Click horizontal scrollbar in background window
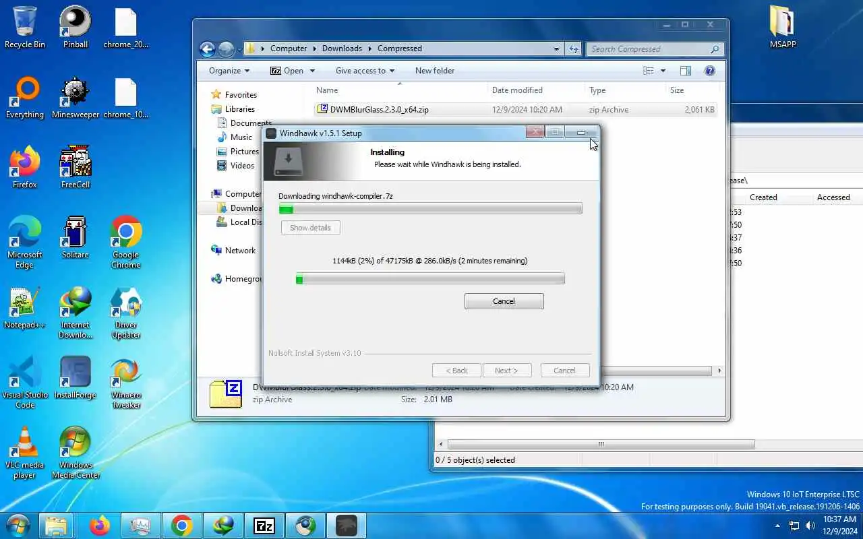 pyautogui.click(x=601, y=445)
